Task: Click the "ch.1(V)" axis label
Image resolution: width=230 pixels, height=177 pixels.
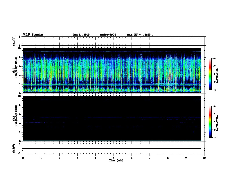Action: point(14,41)
